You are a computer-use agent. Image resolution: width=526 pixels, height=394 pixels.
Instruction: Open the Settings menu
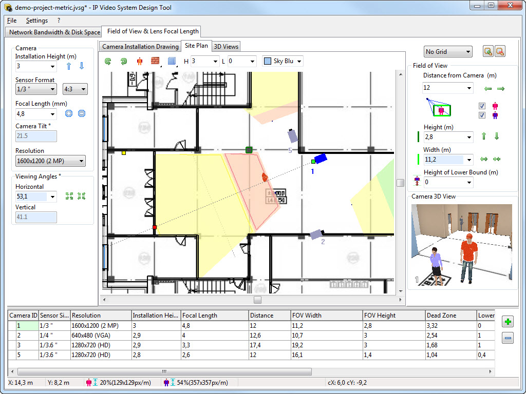36,21
